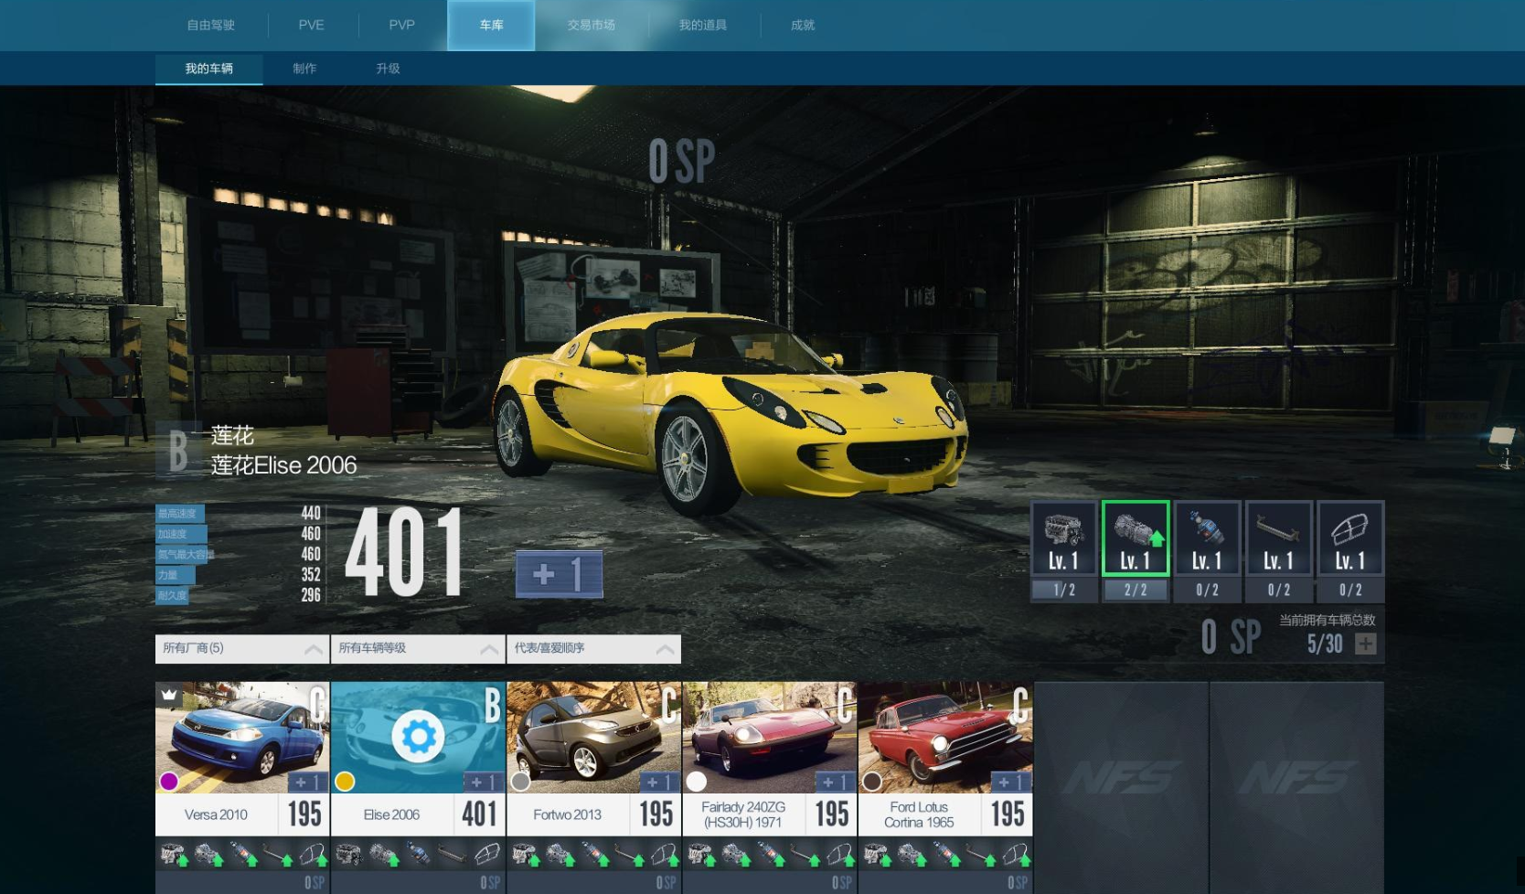Click the gearbox icon under Elise 2006

[384, 855]
